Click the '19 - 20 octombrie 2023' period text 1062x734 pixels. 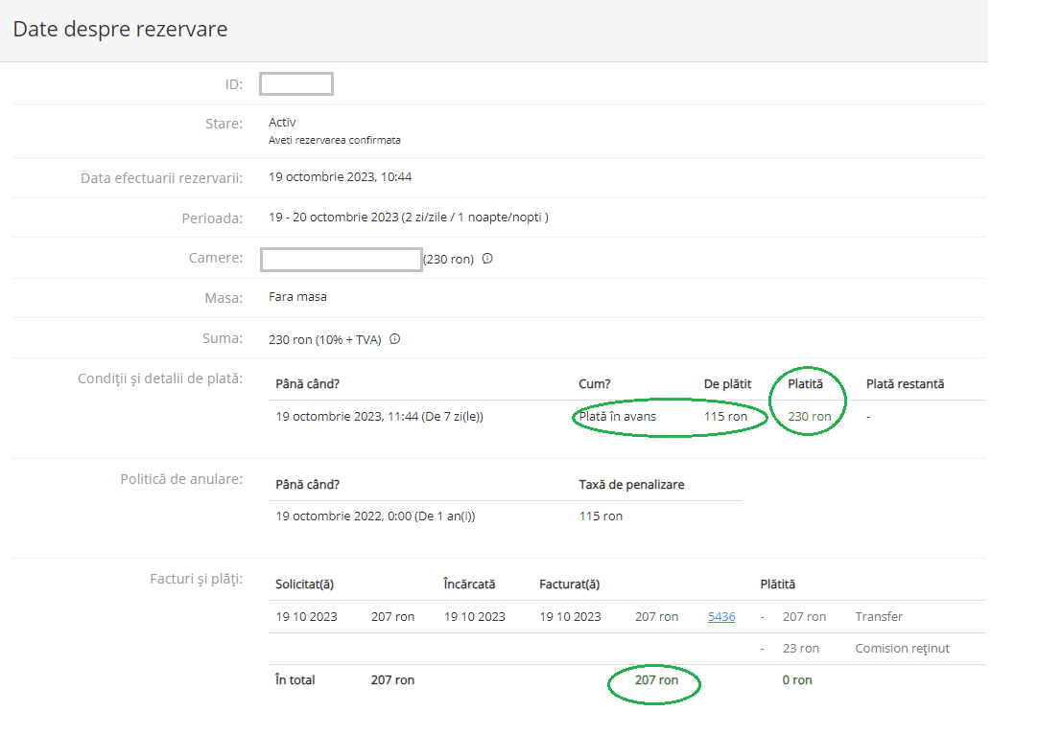coord(333,218)
